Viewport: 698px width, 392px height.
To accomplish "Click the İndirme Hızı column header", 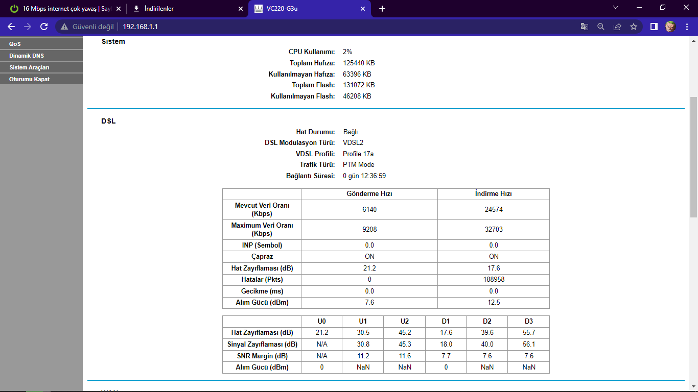I will (494, 194).
